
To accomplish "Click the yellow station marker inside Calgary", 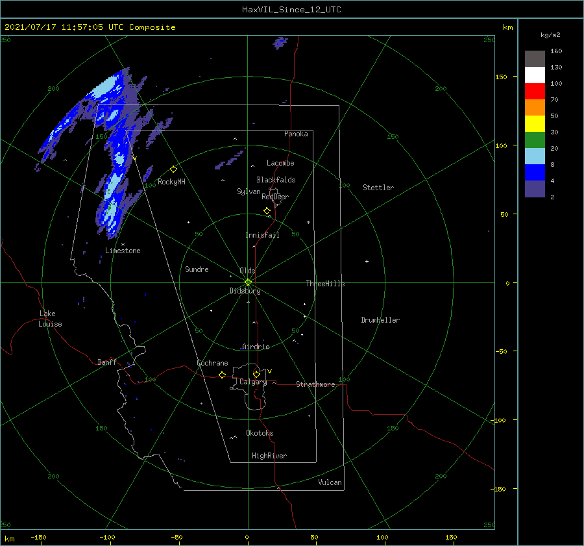I will point(256,374).
